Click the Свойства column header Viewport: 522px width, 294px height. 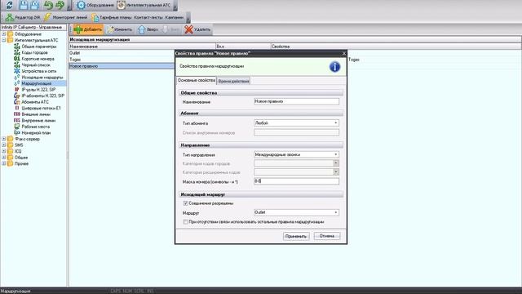tap(396, 47)
